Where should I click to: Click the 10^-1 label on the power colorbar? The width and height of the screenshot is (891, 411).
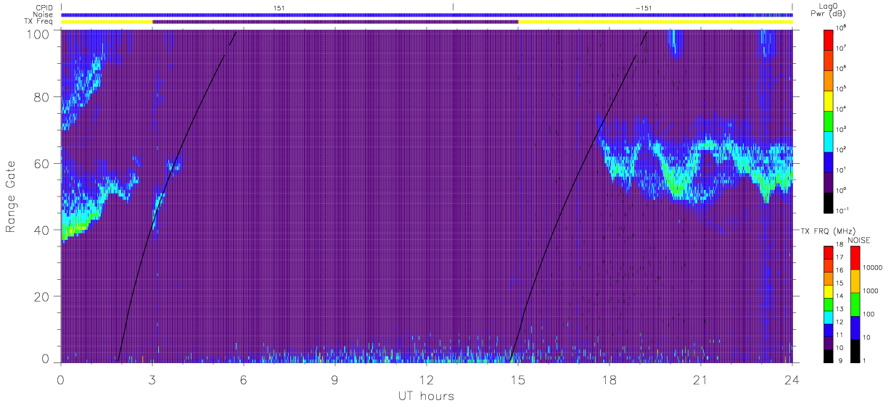pos(842,210)
